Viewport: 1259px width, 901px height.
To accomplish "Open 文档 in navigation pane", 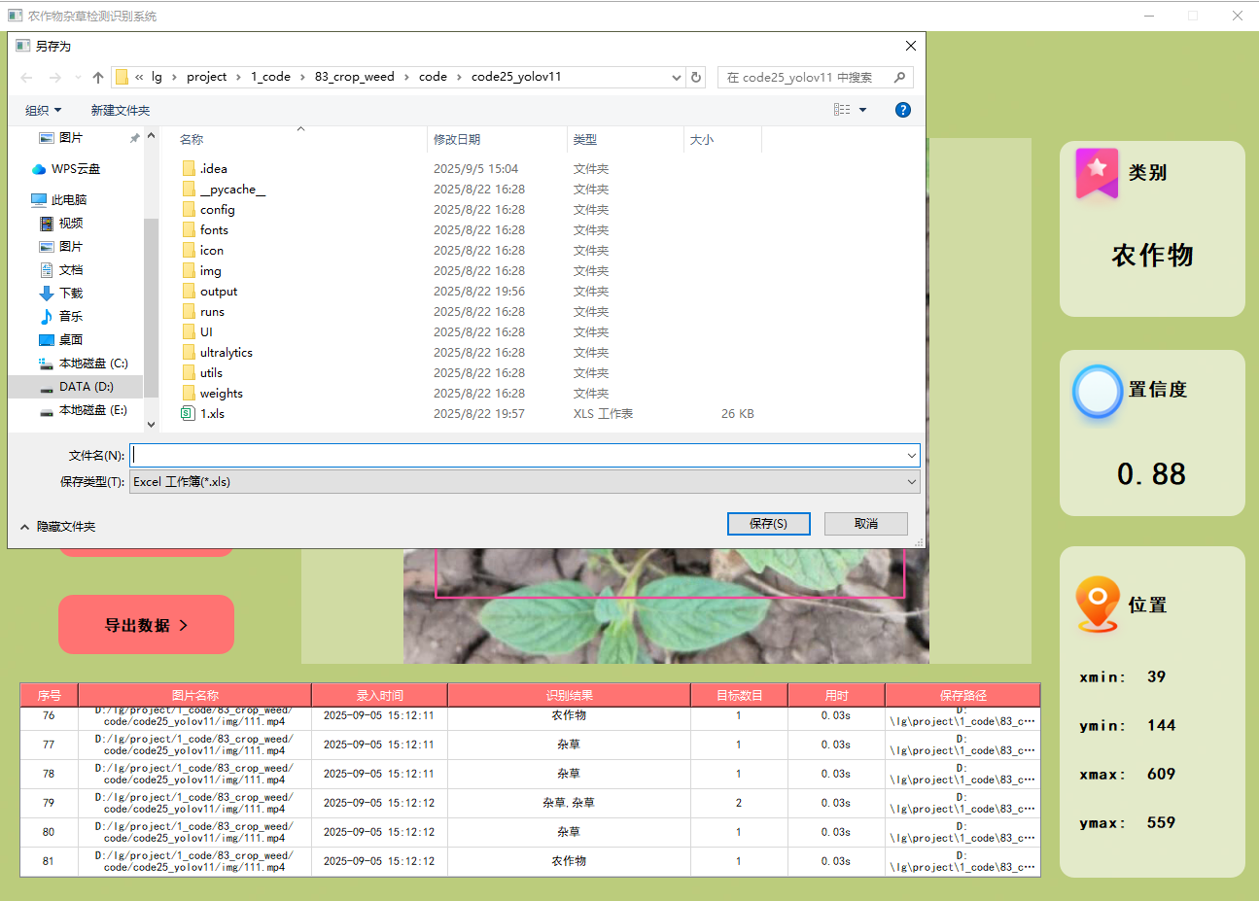I will [61, 270].
